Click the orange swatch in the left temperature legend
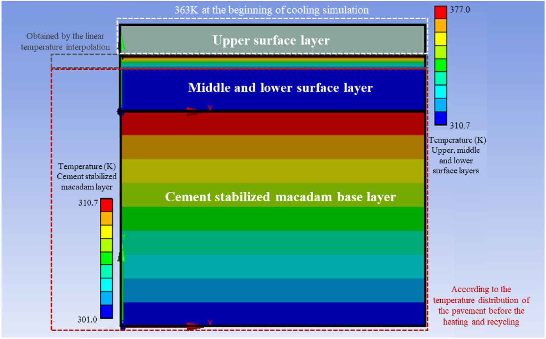The image size is (546, 339). (106, 218)
